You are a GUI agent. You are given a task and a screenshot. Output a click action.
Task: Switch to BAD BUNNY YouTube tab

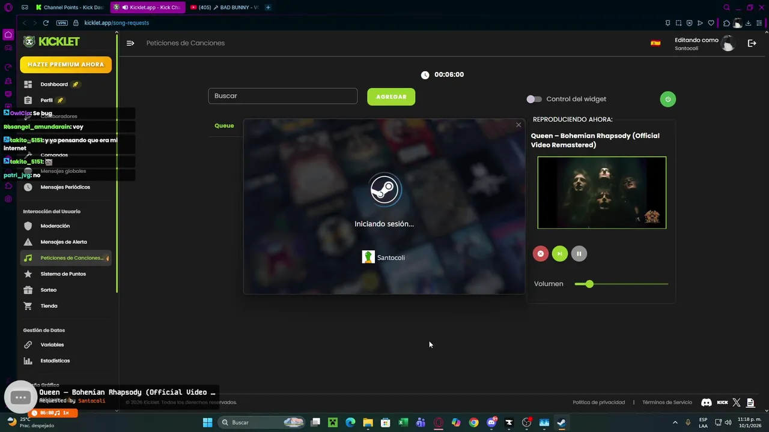pyautogui.click(x=224, y=7)
